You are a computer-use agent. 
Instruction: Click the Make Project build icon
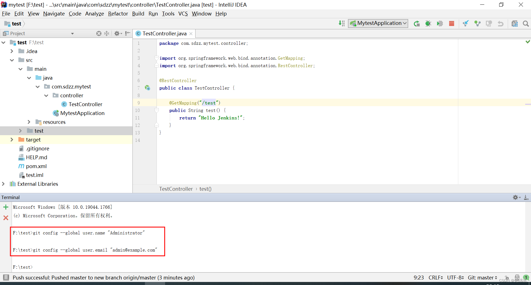(x=342, y=23)
